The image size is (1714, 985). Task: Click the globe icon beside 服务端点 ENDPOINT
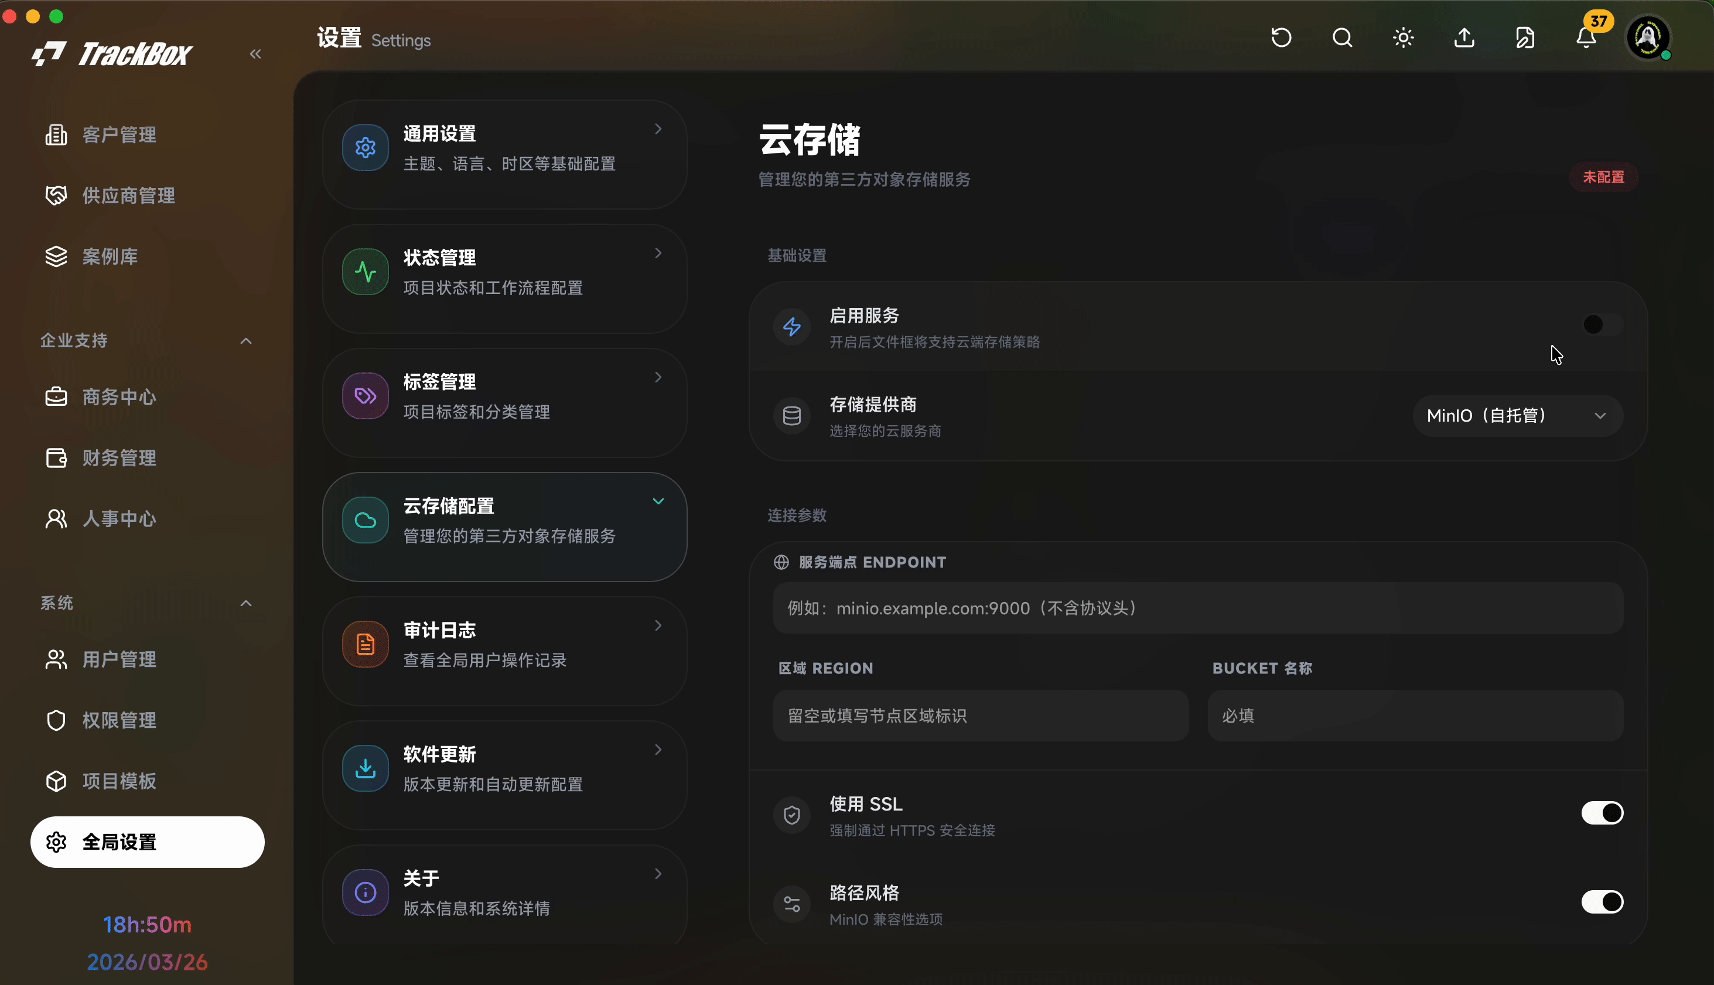pos(781,562)
